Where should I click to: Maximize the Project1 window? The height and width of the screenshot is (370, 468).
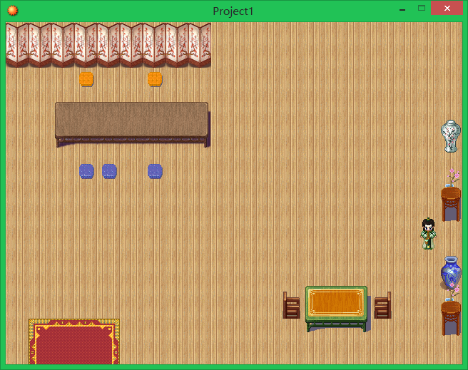422,8
